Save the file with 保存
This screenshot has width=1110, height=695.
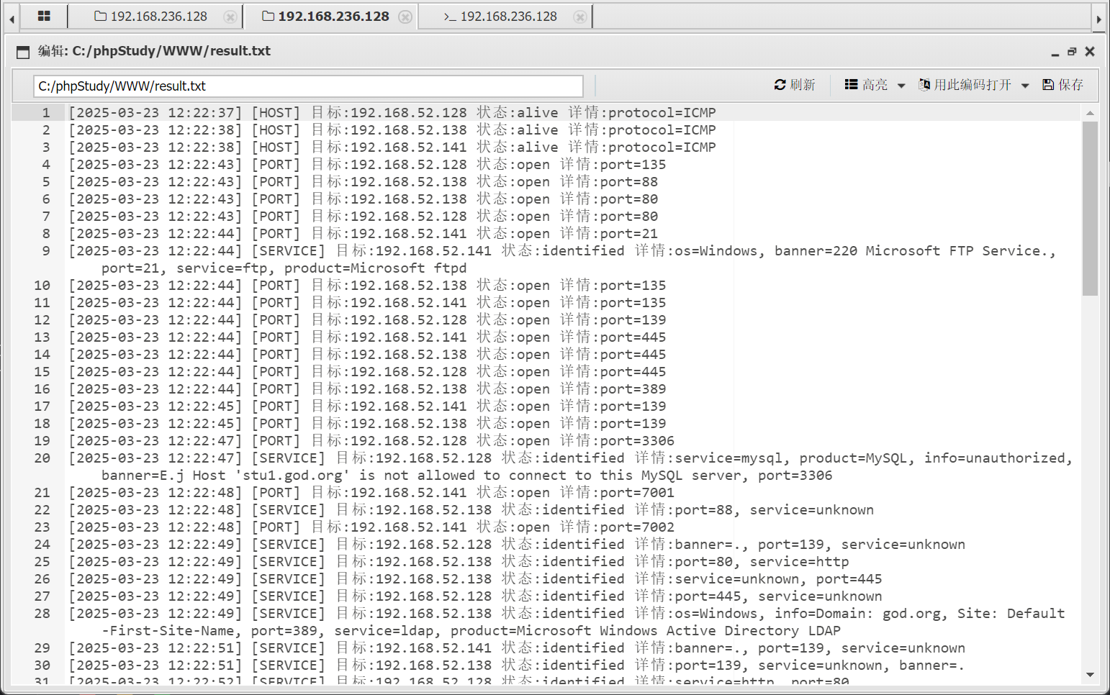[1062, 85]
